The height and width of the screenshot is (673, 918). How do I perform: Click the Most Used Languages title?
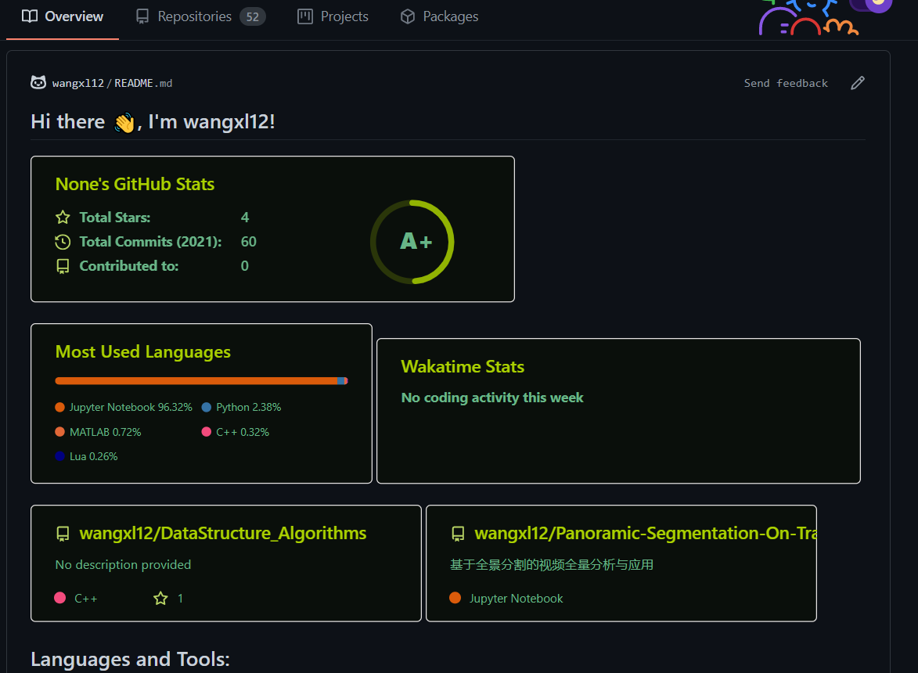[x=143, y=351]
